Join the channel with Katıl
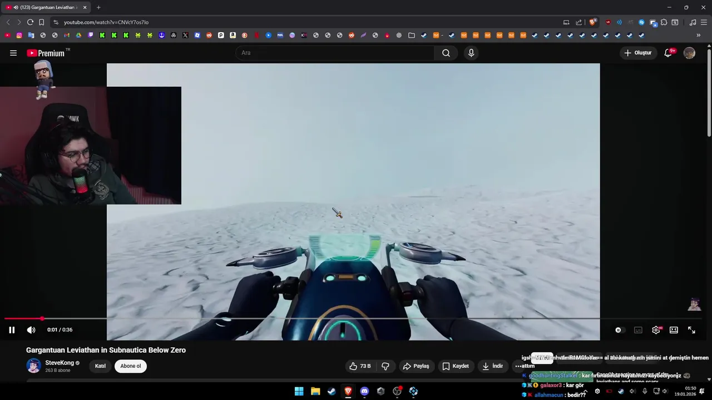This screenshot has width=712, height=400. [100, 366]
